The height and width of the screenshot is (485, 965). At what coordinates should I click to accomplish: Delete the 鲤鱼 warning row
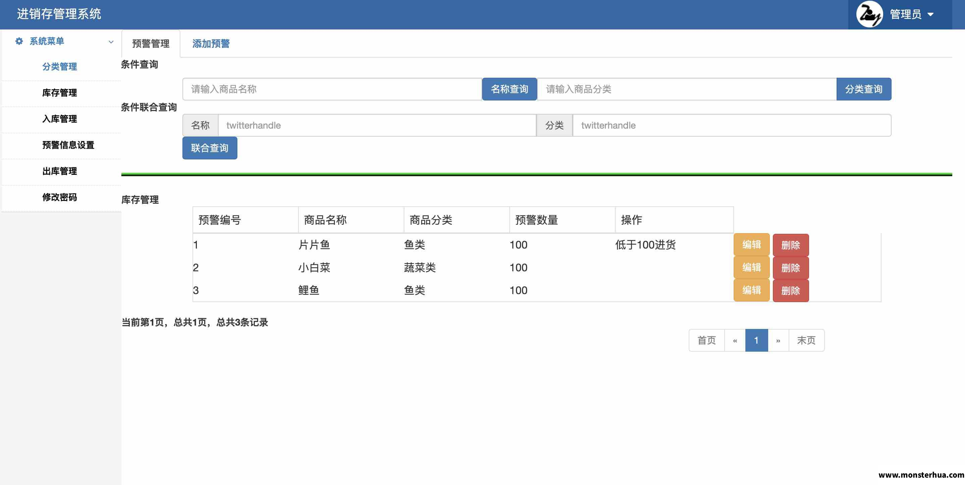pos(790,291)
